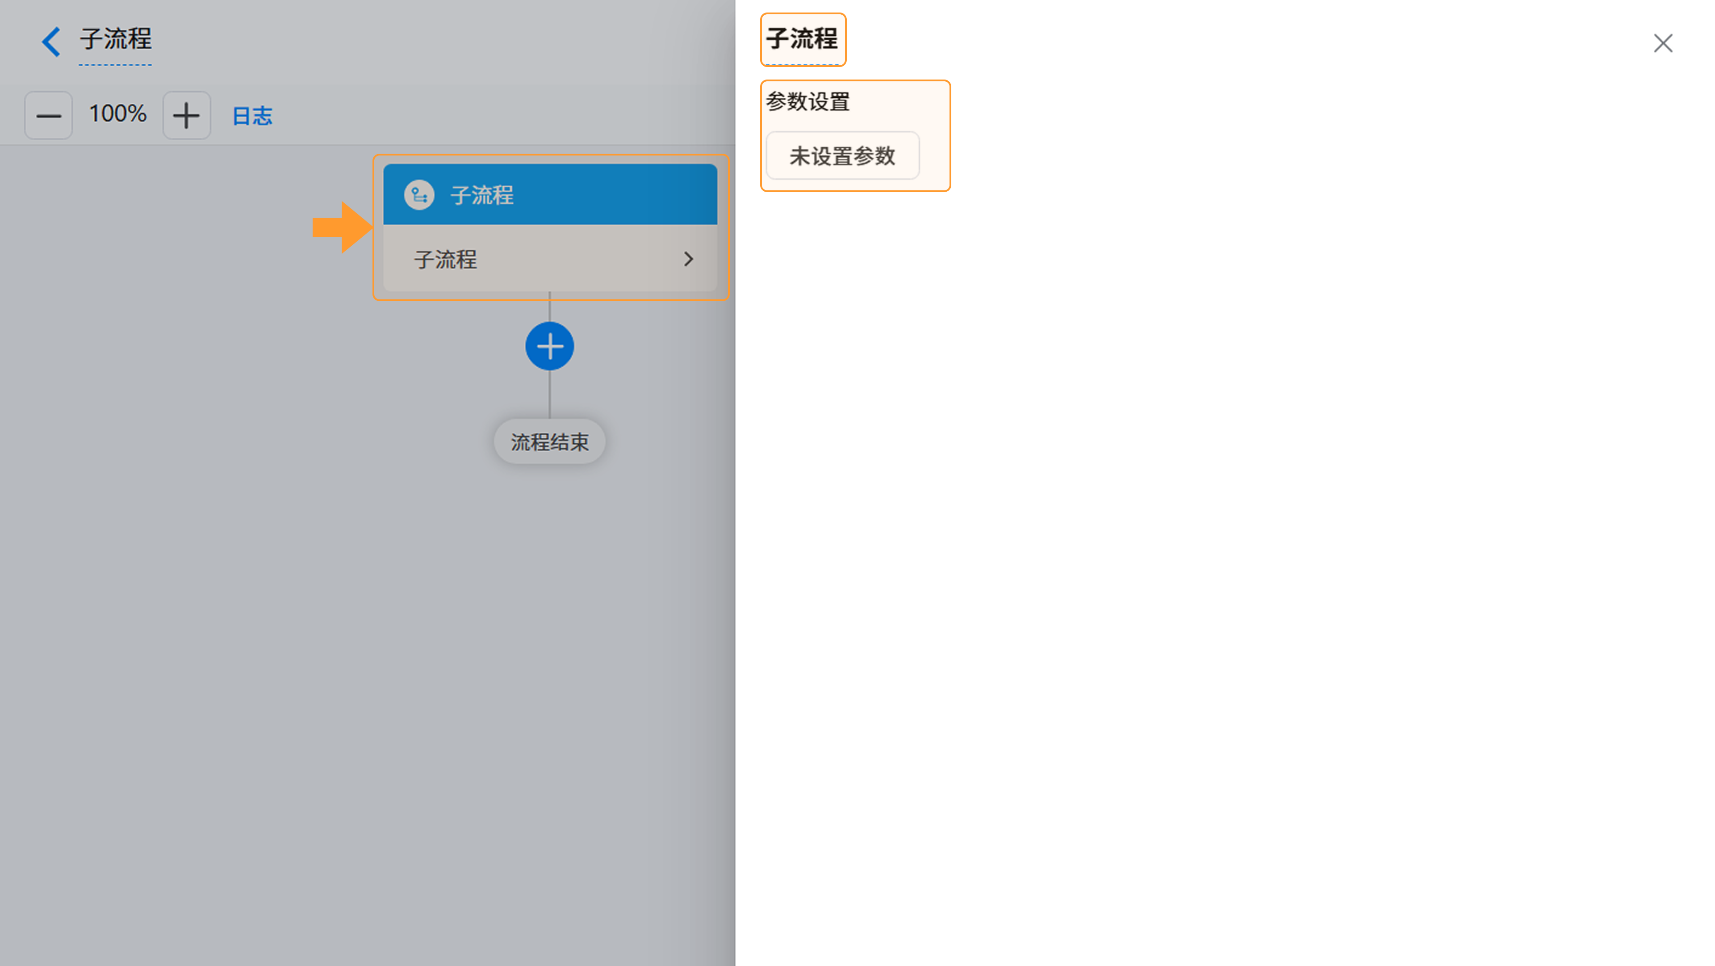1715x966 pixels.
Task: Close the side panel with X
Action: point(1663,43)
